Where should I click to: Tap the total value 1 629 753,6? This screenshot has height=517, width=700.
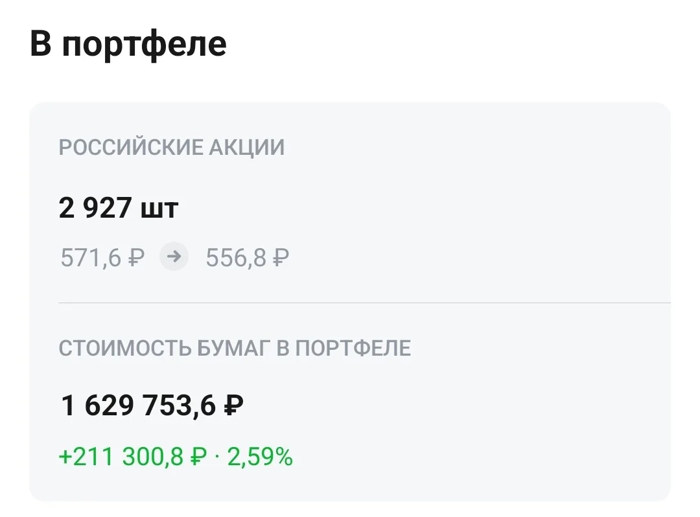(x=139, y=406)
